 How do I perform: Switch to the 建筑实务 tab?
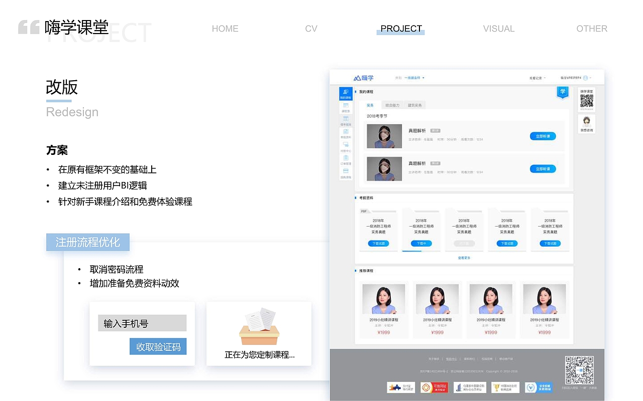coord(414,105)
